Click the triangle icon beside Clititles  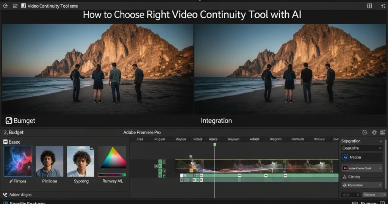coord(344,177)
